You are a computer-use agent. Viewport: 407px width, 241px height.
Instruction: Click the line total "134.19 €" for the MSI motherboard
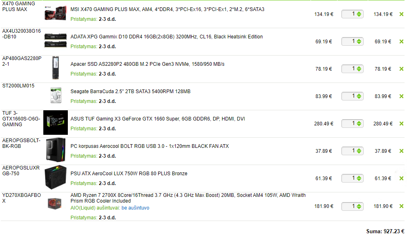tap(383, 14)
